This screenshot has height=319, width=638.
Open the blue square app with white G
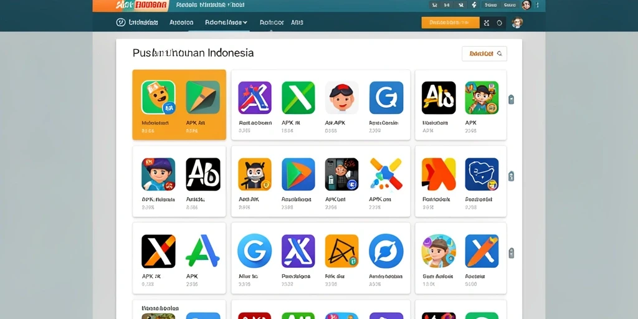click(386, 98)
